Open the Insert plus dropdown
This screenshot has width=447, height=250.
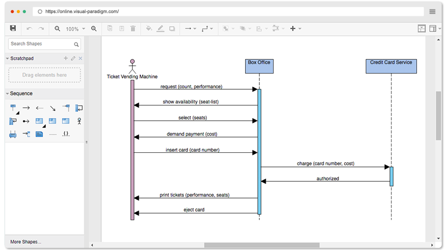tap(296, 29)
